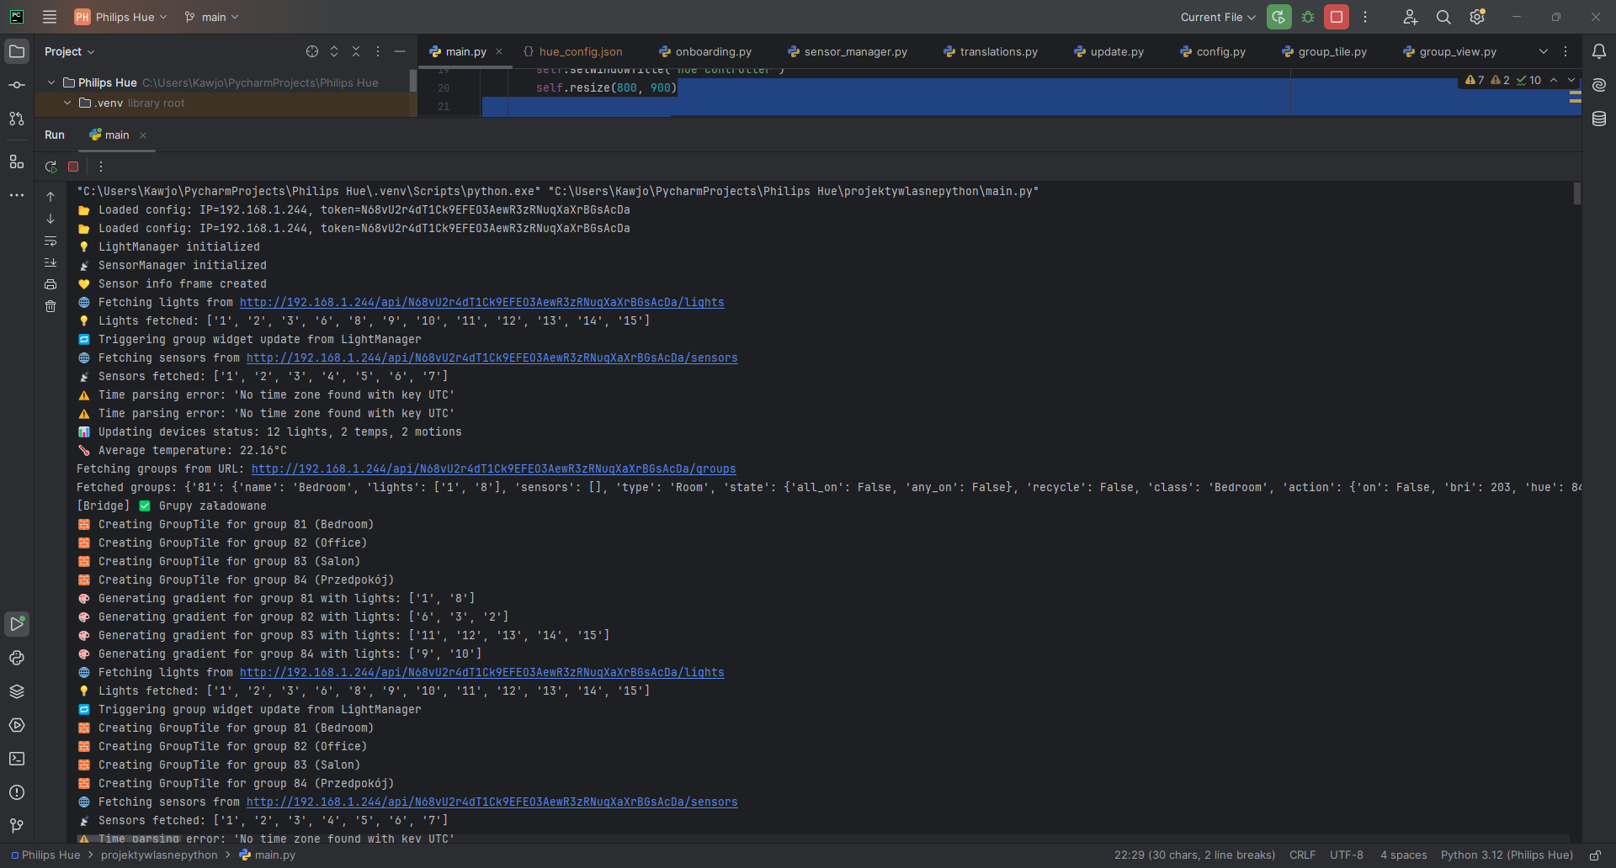
Task: Hide the Project panel
Action: click(x=400, y=51)
